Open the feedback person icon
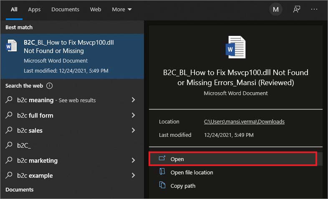Image resolution: width=328 pixels, height=199 pixels. [x=297, y=9]
